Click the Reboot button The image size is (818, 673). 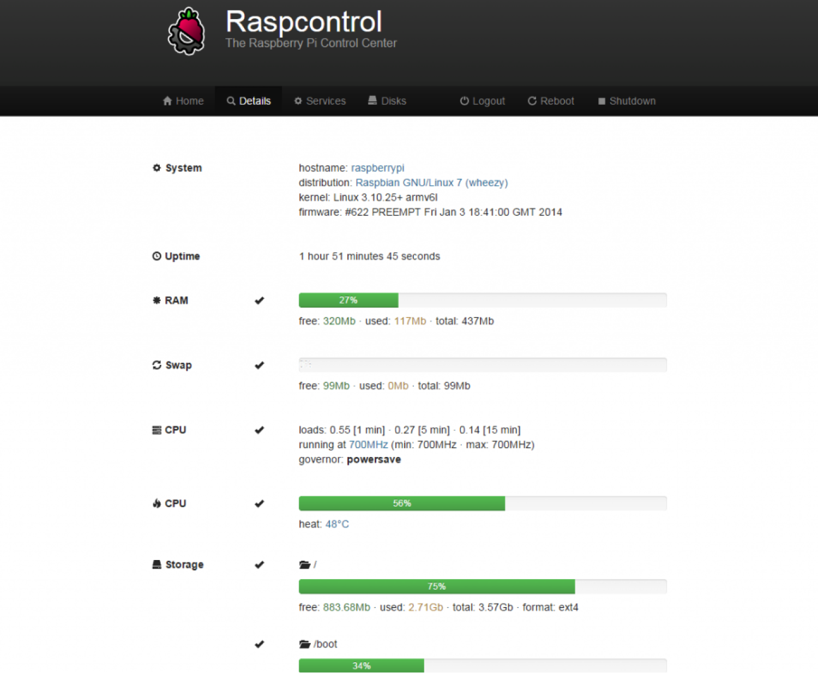[x=551, y=101]
